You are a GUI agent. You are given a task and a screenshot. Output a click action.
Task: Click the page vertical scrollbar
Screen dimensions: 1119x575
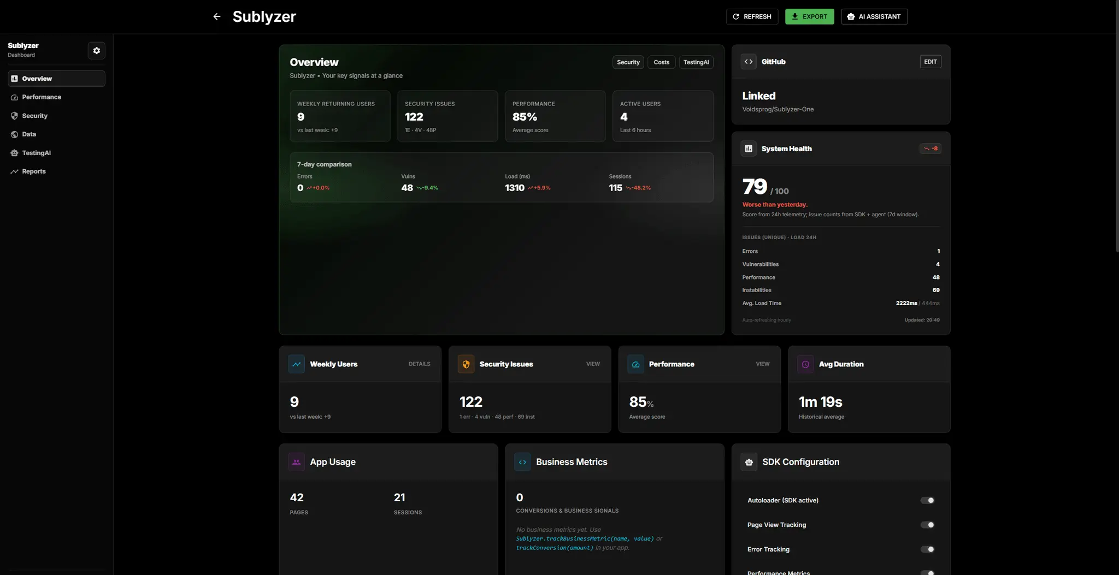pyautogui.click(x=1116, y=126)
